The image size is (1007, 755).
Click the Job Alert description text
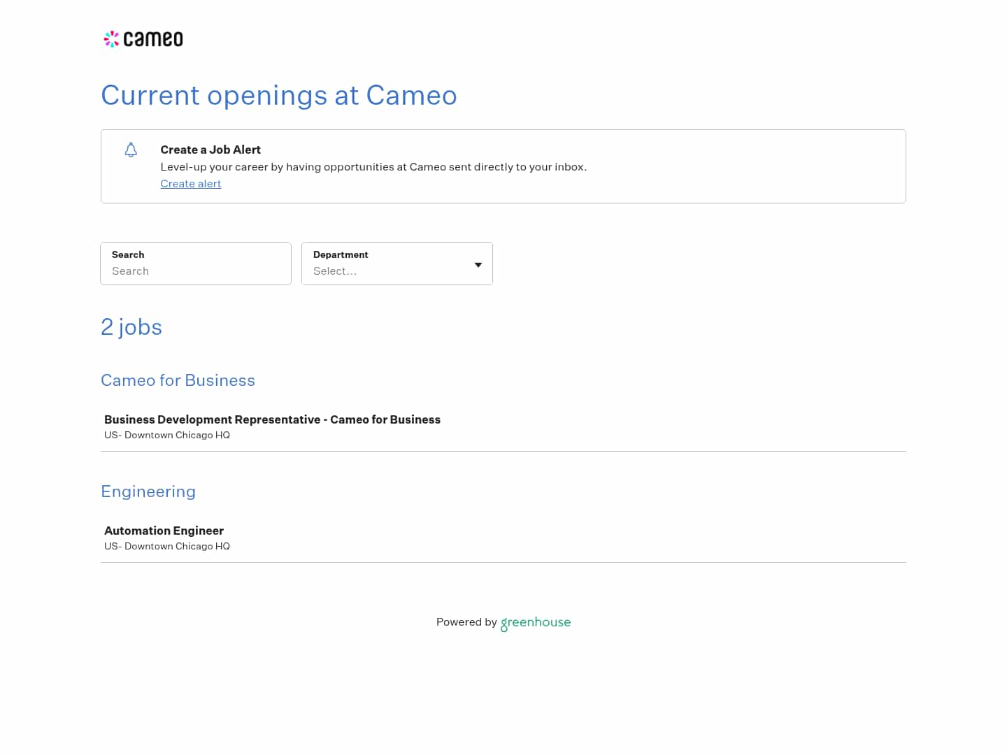pyautogui.click(x=373, y=167)
